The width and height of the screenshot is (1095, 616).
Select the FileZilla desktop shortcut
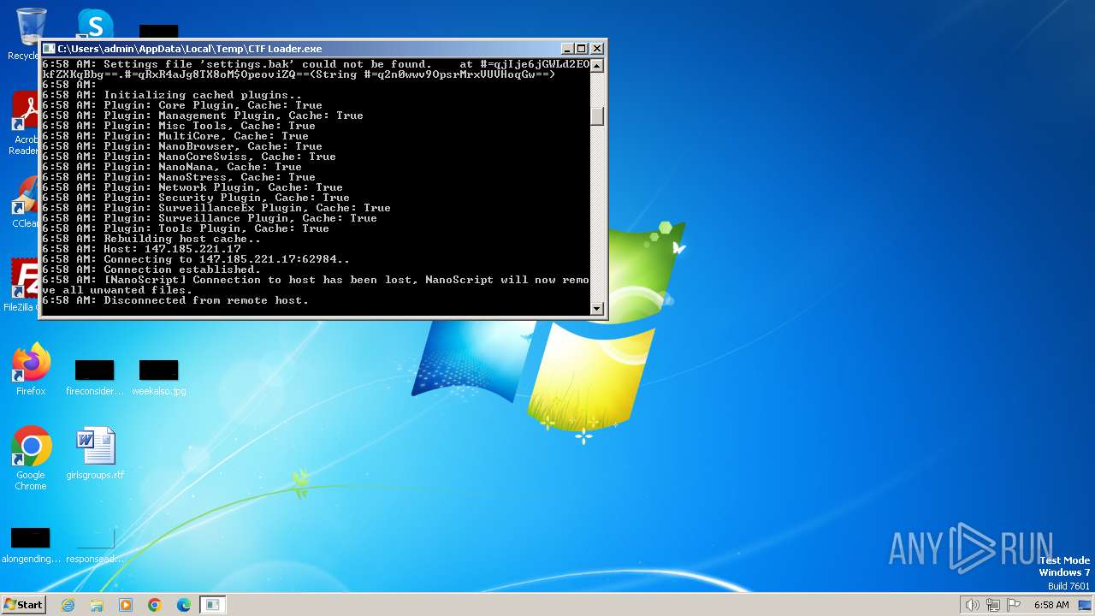click(22, 284)
